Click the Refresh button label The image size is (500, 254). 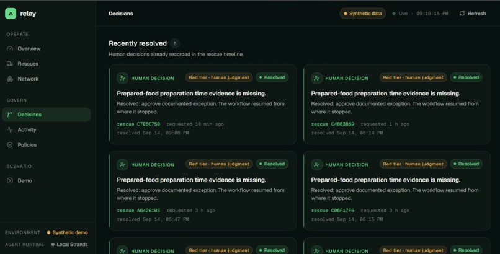[476, 14]
